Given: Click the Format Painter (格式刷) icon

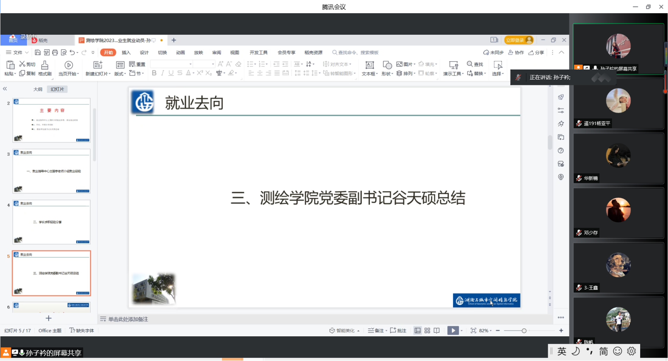Looking at the screenshot, I should coord(45,65).
